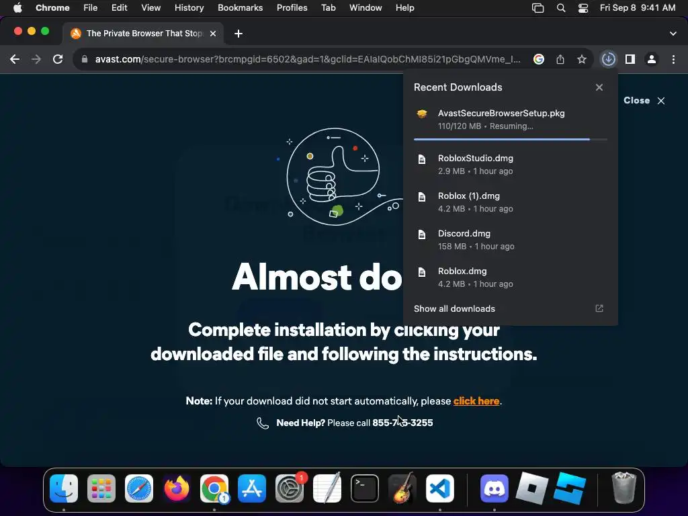
Task: Expand the tab search chevron
Action: tap(673, 34)
